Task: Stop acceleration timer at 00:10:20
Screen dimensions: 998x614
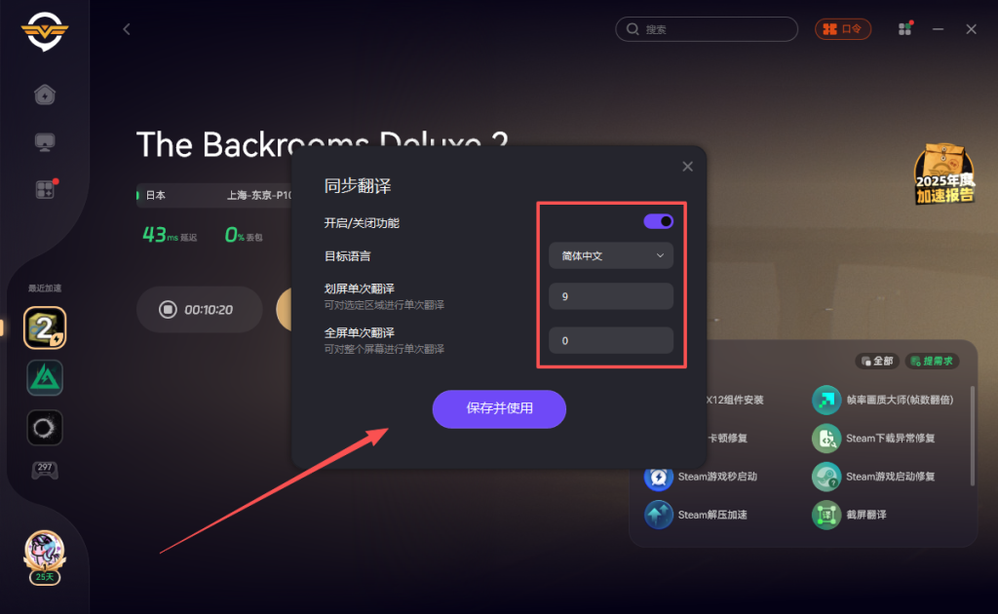Action: (x=168, y=309)
